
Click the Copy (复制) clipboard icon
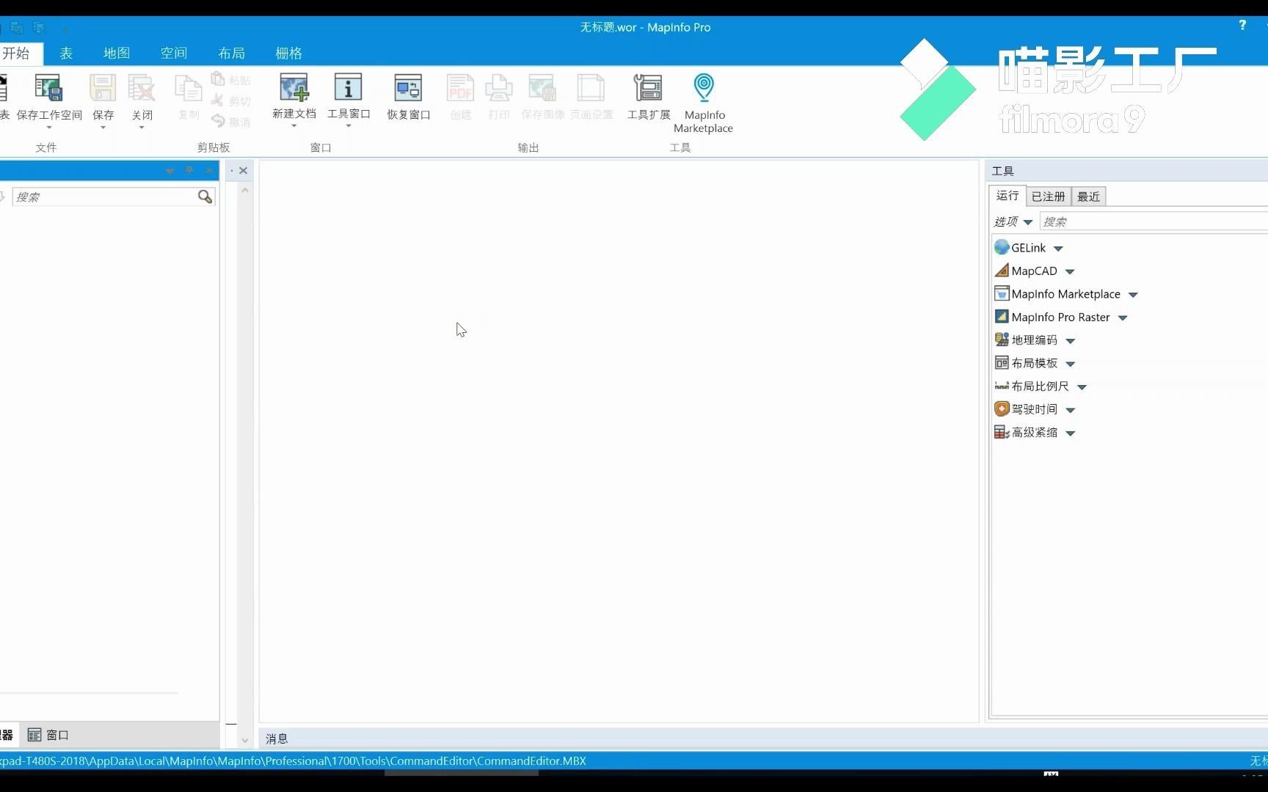[189, 89]
